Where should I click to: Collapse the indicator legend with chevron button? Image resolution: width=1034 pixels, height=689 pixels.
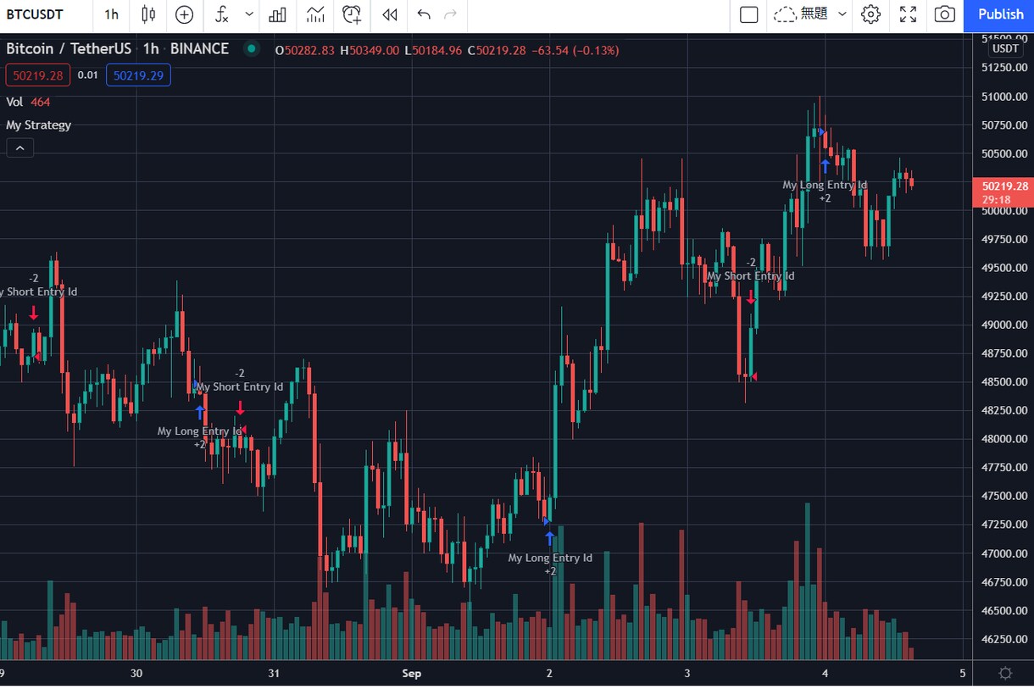tap(19, 148)
